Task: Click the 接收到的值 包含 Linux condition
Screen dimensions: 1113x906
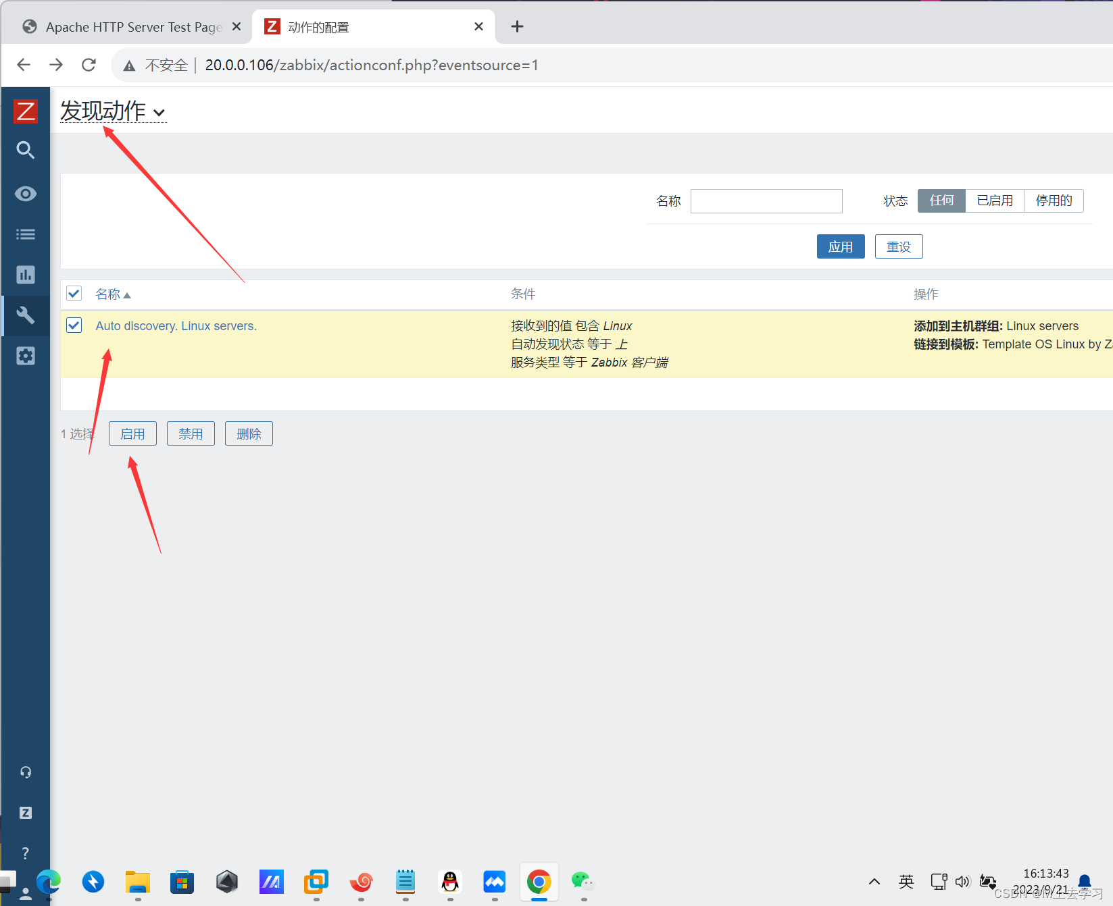Action: (x=572, y=326)
